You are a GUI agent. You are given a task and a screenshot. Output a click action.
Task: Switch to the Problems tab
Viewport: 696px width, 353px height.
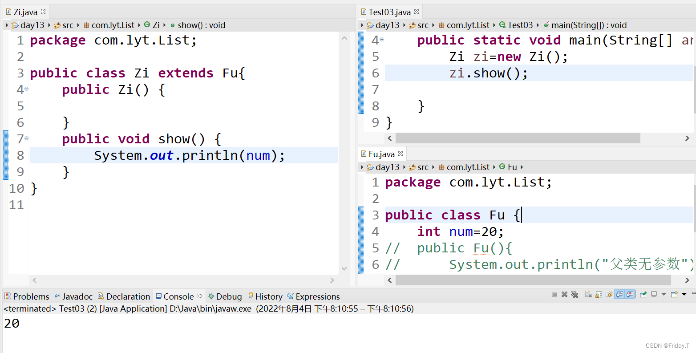tap(27, 296)
